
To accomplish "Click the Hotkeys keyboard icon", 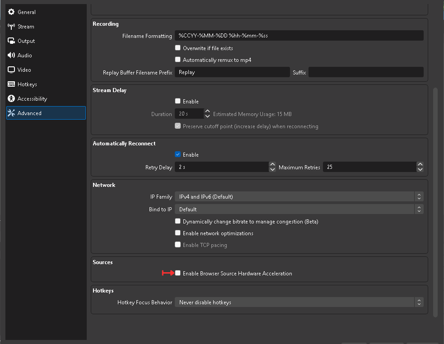I will (x=11, y=84).
